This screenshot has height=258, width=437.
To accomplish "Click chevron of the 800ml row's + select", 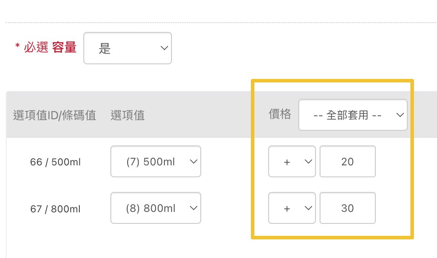I will click(308, 208).
